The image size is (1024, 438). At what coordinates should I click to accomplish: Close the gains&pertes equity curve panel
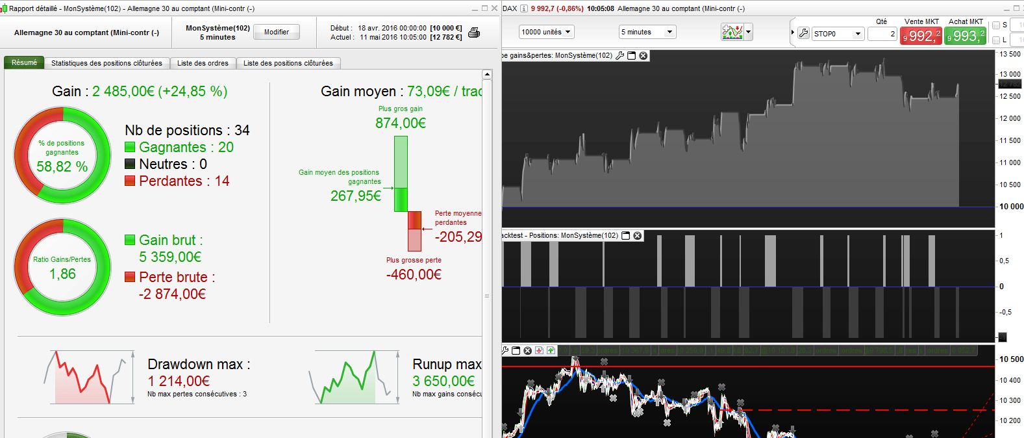click(x=643, y=56)
